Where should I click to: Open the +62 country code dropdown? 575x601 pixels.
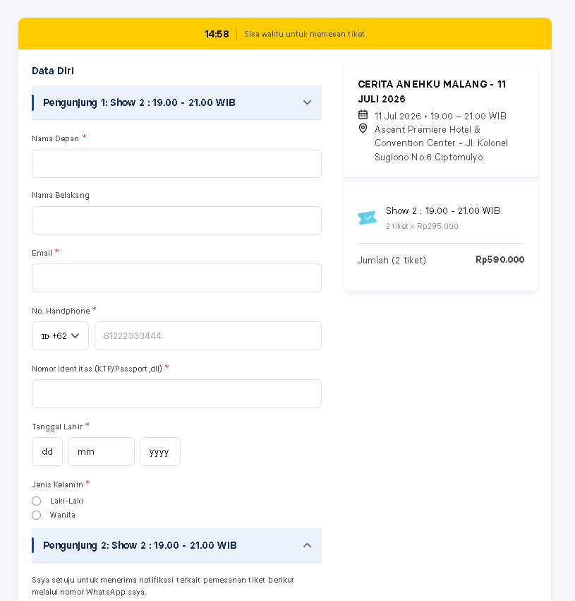(x=60, y=335)
